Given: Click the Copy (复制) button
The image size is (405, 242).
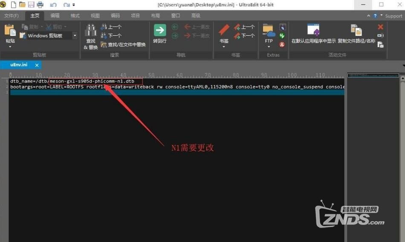Looking at the screenshot, I should click(30, 26).
